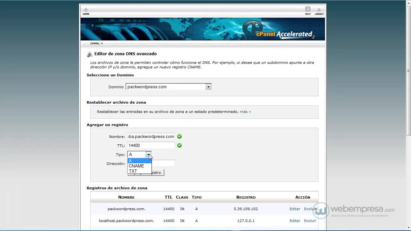Click the Registro column header
The height and width of the screenshot is (231, 411).
(x=246, y=197)
